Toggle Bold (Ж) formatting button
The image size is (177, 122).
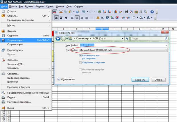tap(56, 18)
